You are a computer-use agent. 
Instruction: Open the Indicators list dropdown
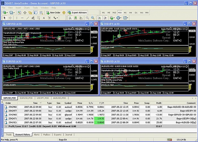click(x=112, y=18)
